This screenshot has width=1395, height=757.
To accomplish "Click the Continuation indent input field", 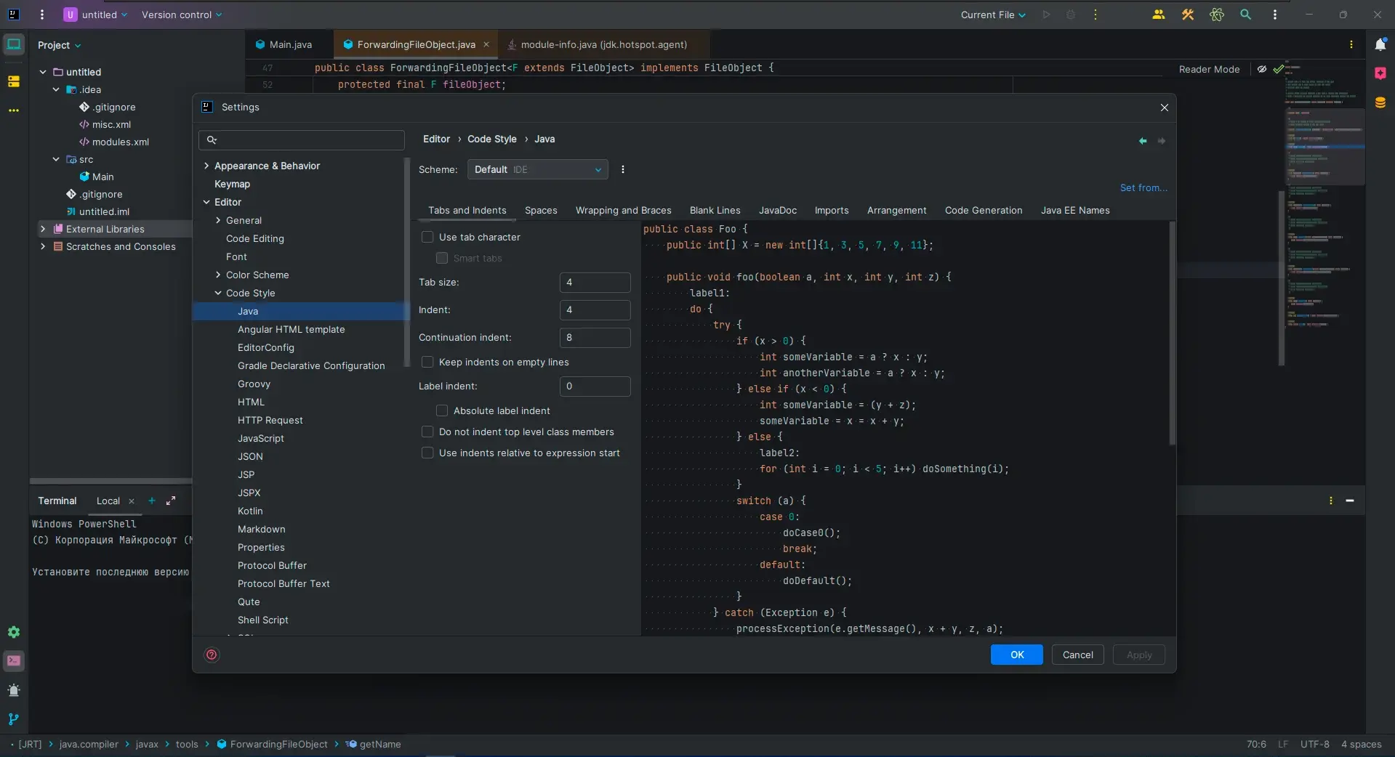I will pos(595,337).
